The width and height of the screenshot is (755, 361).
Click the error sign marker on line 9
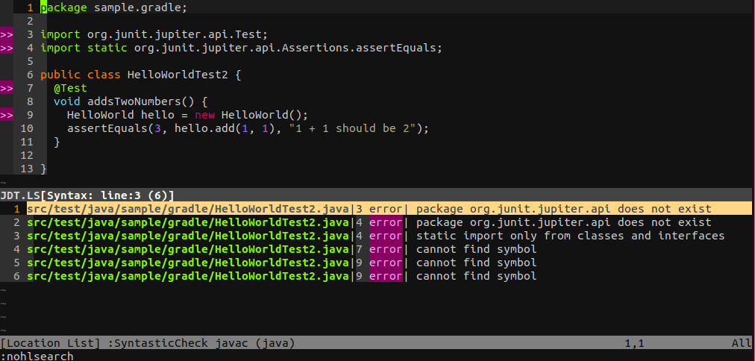tap(7, 115)
